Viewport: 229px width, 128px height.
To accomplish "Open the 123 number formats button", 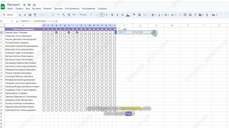I will tap(74, 15).
